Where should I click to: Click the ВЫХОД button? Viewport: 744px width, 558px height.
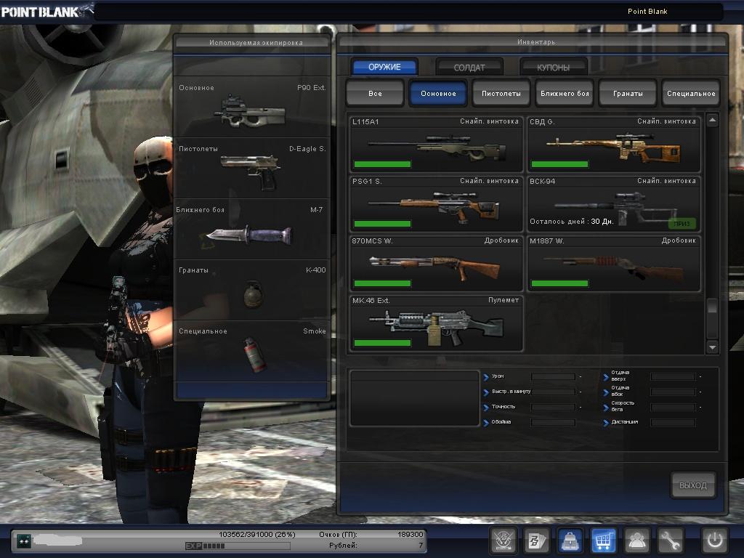point(692,485)
